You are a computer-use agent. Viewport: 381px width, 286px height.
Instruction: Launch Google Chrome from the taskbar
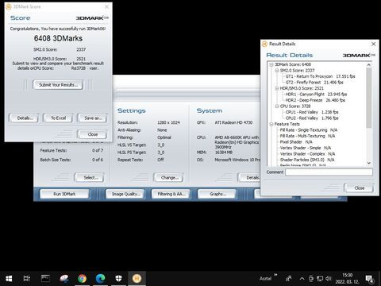[x=83, y=278]
